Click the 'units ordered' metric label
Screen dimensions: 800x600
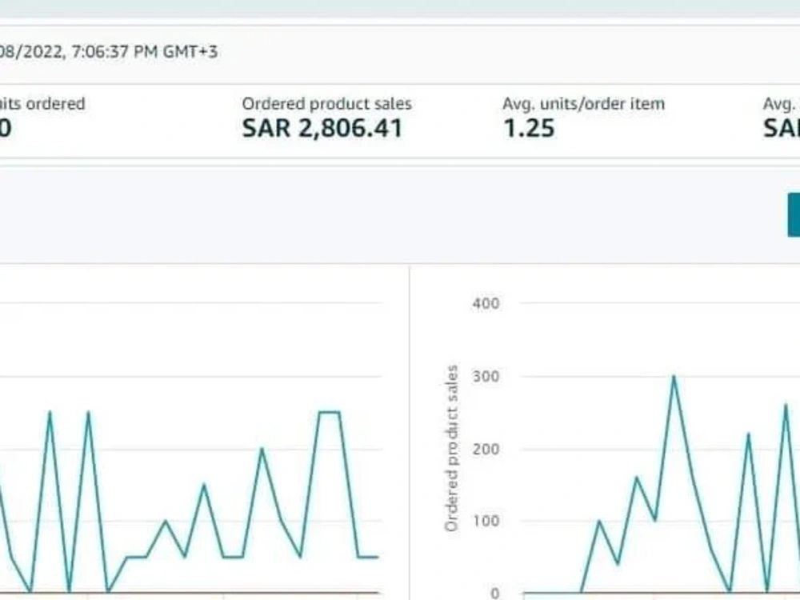pyautogui.click(x=42, y=103)
